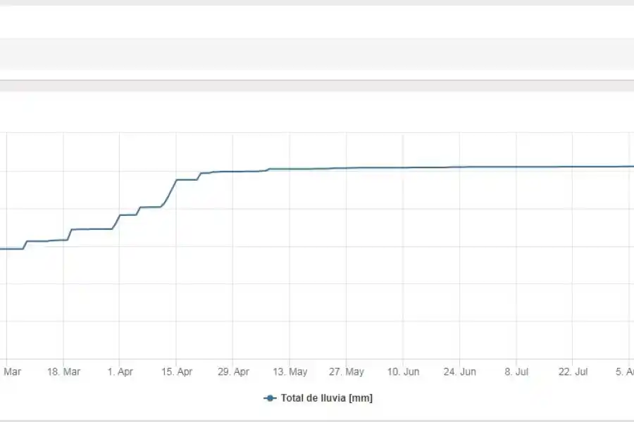634x422 pixels.
Task: Click the blue legend marker dot
Action: 270,398
